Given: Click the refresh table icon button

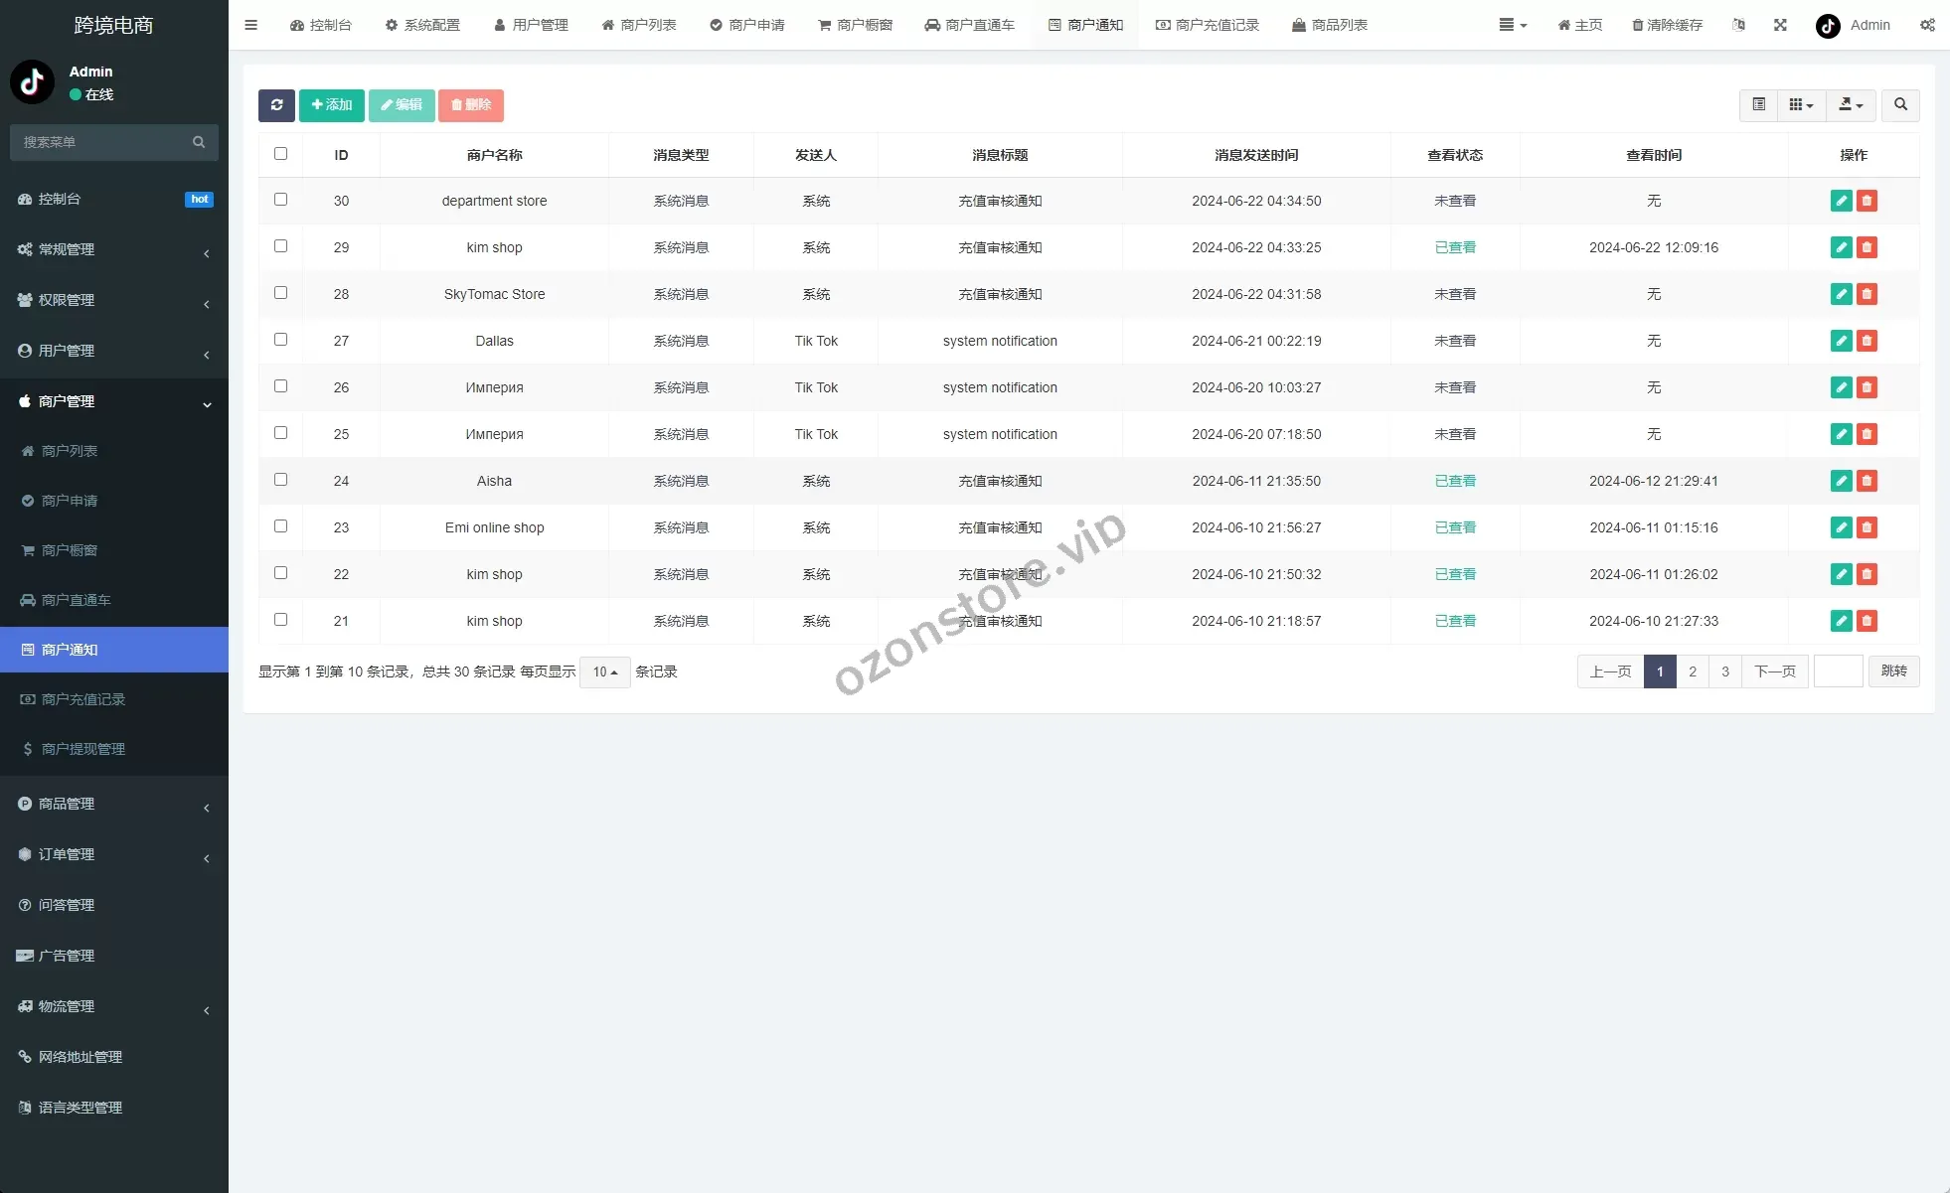Looking at the screenshot, I should coord(276,105).
